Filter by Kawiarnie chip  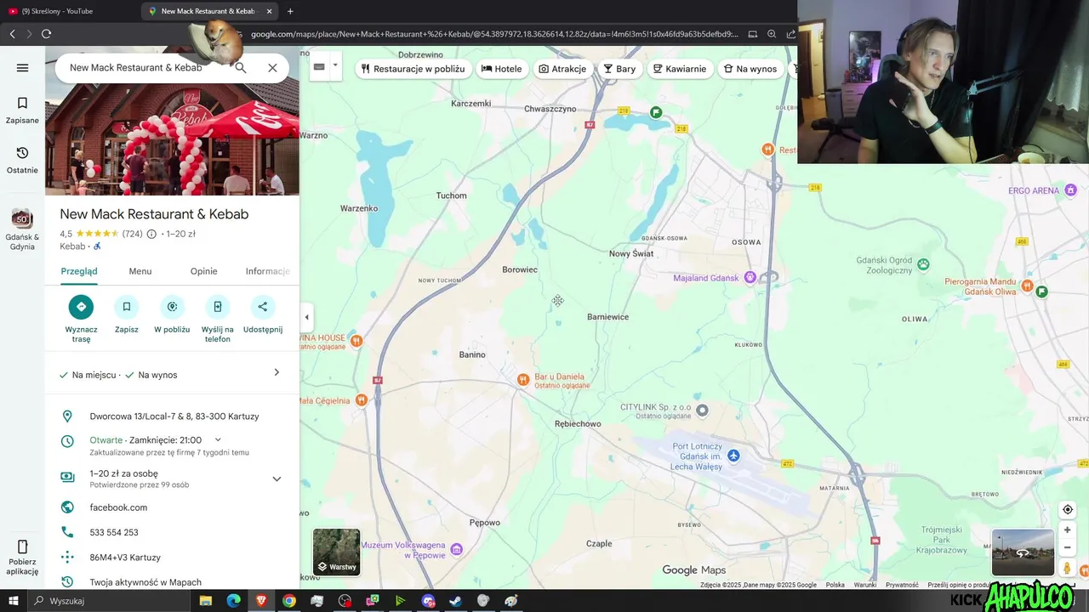[680, 69]
